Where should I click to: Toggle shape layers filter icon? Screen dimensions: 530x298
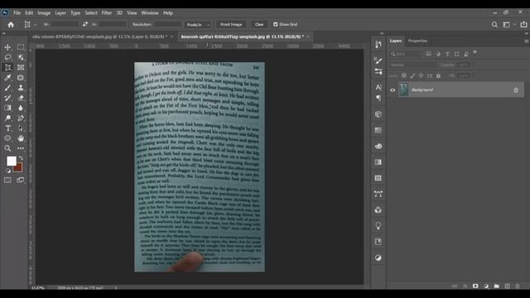pos(457,54)
